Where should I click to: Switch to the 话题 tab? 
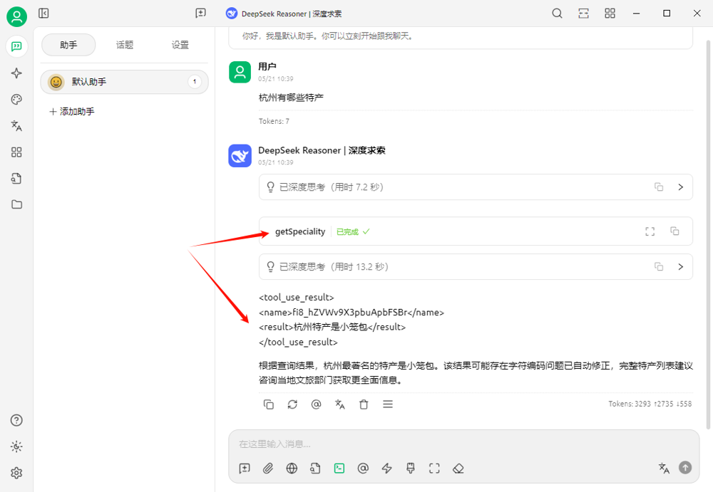pyautogui.click(x=125, y=45)
